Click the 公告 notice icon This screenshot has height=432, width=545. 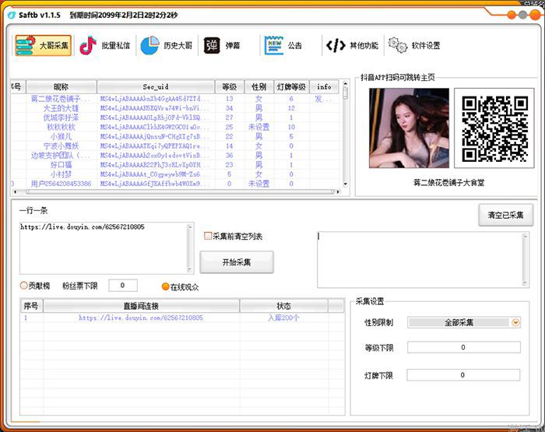(x=272, y=45)
